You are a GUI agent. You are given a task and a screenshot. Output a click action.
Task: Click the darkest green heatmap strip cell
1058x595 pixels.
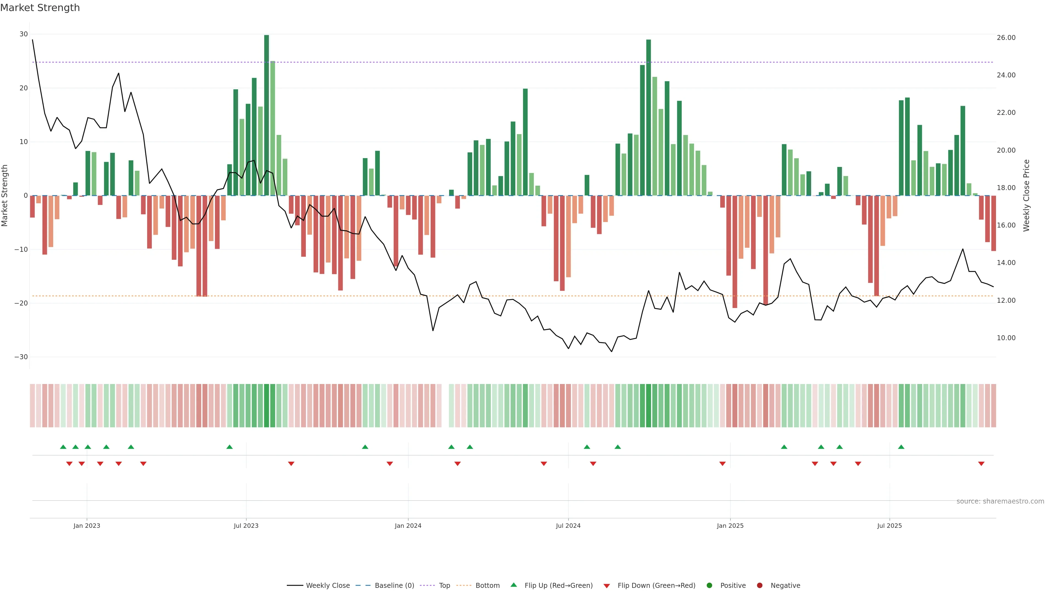pos(266,405)
